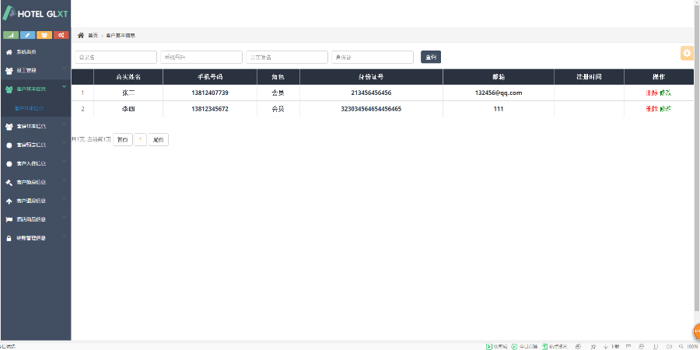This screenshot has height=350, width=700.
Task: Open the orange settings gear on the right
Action: coord(687,53)
